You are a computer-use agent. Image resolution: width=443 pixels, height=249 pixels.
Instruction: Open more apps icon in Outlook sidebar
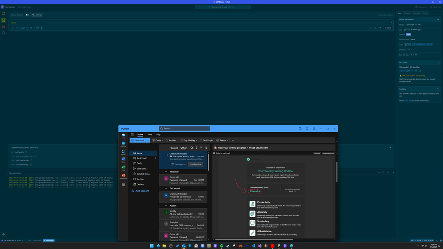(x=123, y=185)
